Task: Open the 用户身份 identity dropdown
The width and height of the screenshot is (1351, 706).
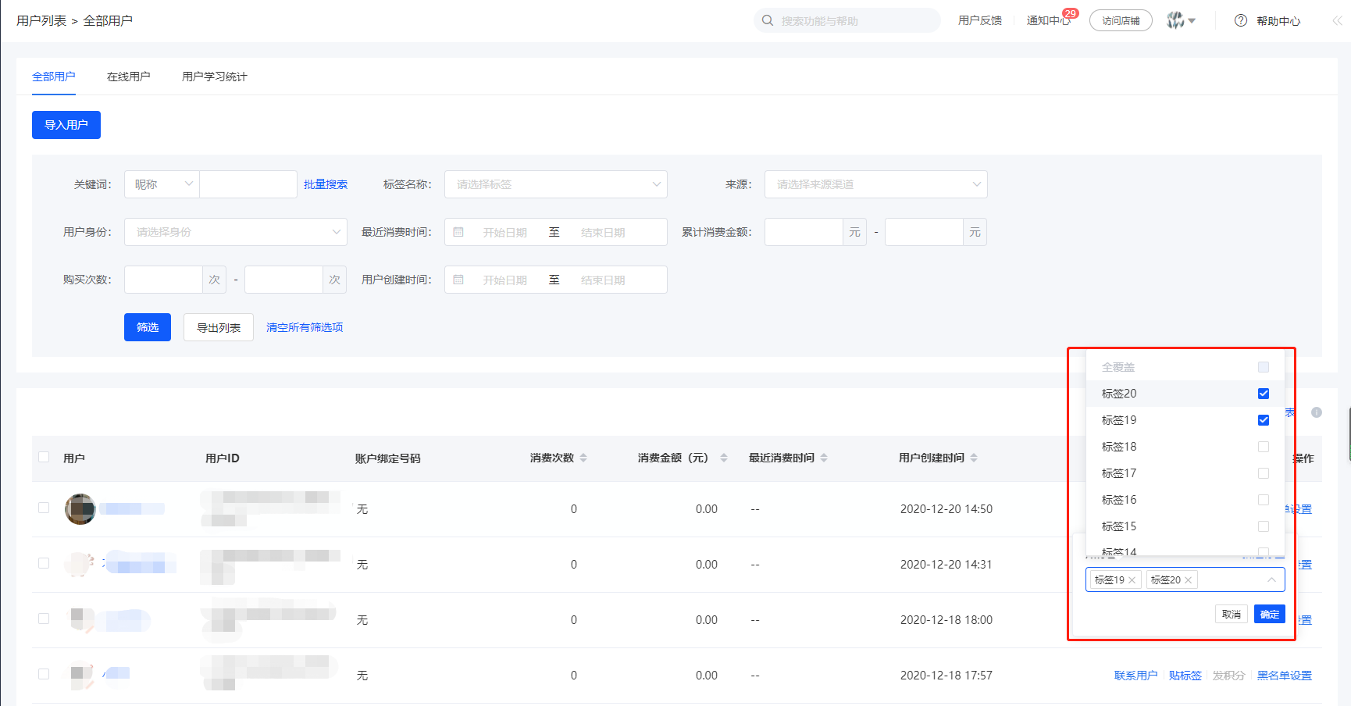Action: coord(236,232)
